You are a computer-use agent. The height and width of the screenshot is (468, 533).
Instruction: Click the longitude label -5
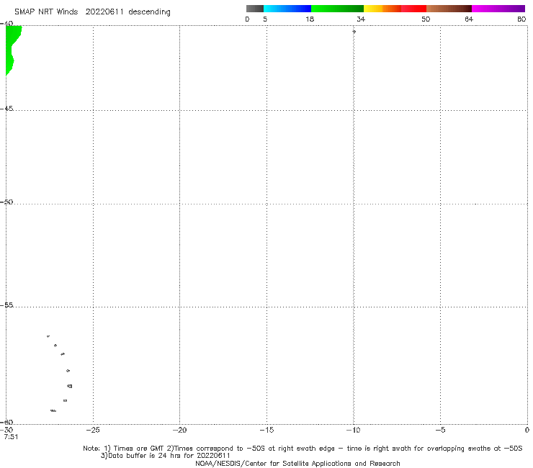coord(440,430)
